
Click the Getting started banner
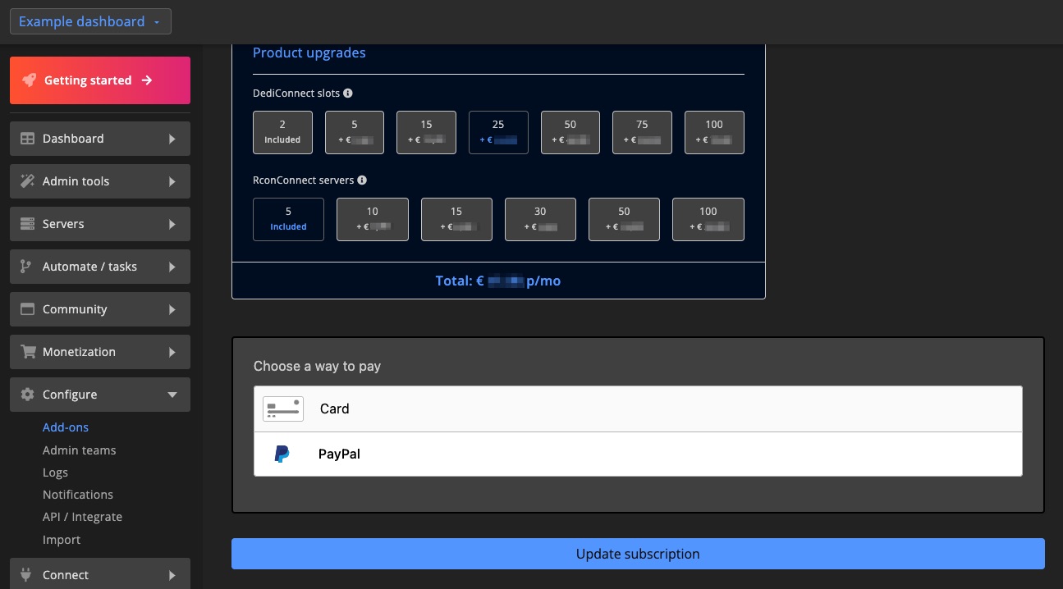pos(99,80)
